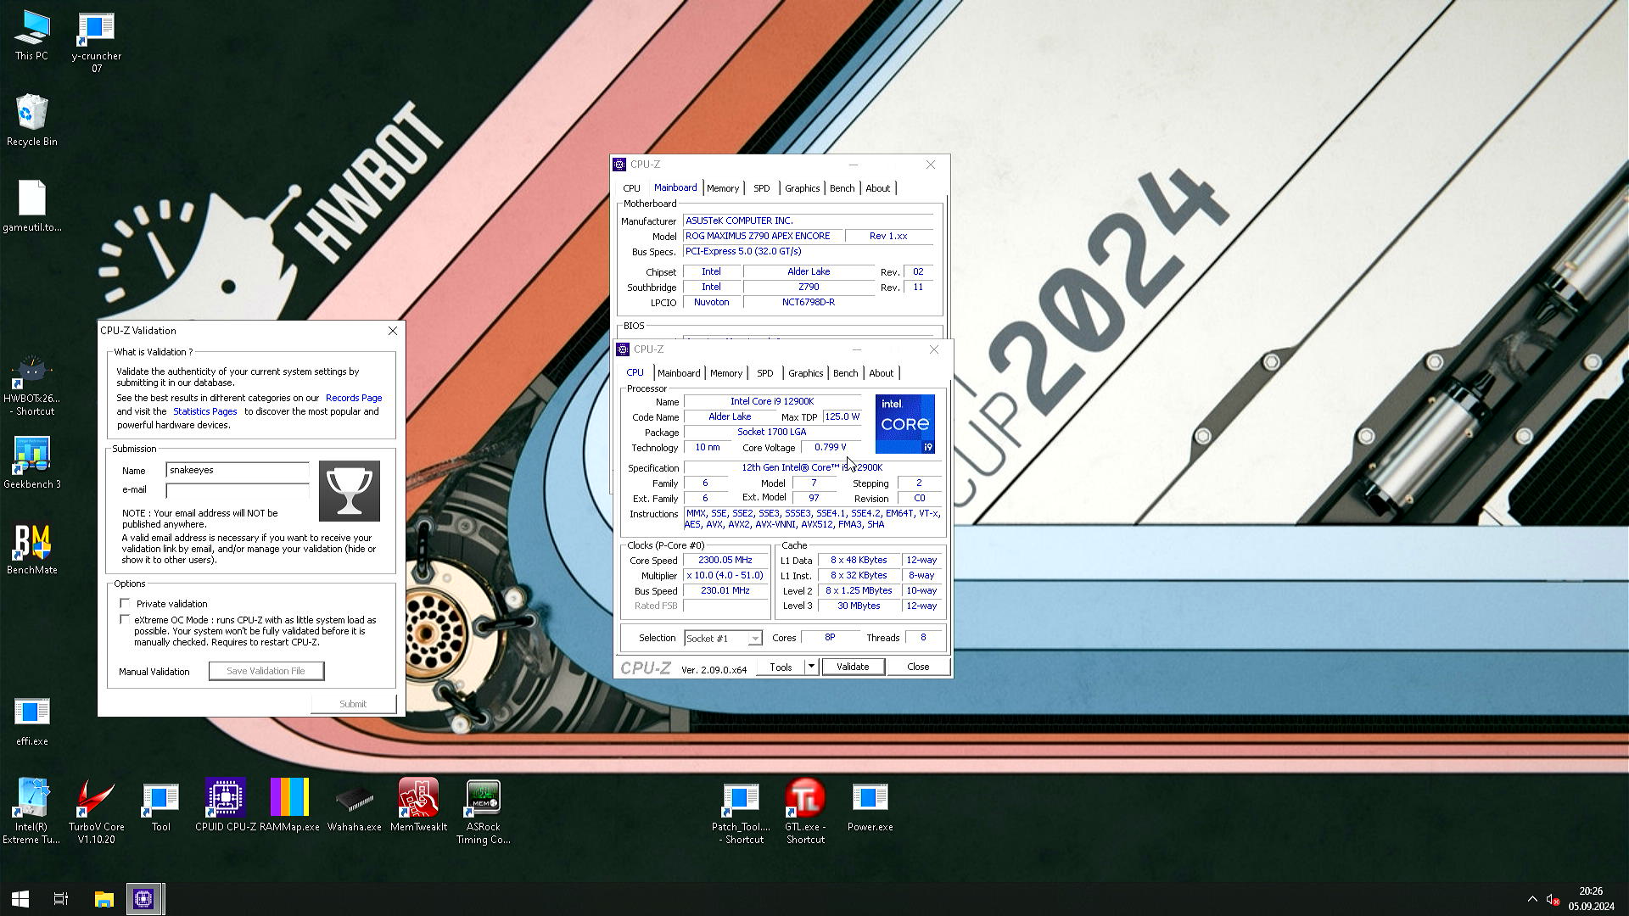
Task: Open Intel(R) Extreme Tuning icon
Action: tap(31, 811)
